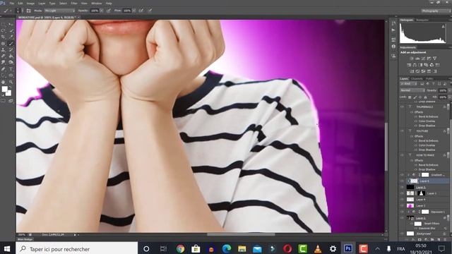Image resolution: width=452 pixels, height=254 pixels.
Task: Add a Levels adjustment
Action: [x=417, y=59]
